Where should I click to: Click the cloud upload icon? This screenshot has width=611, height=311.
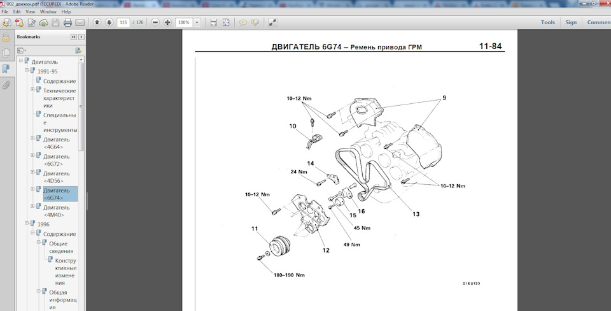43,23
